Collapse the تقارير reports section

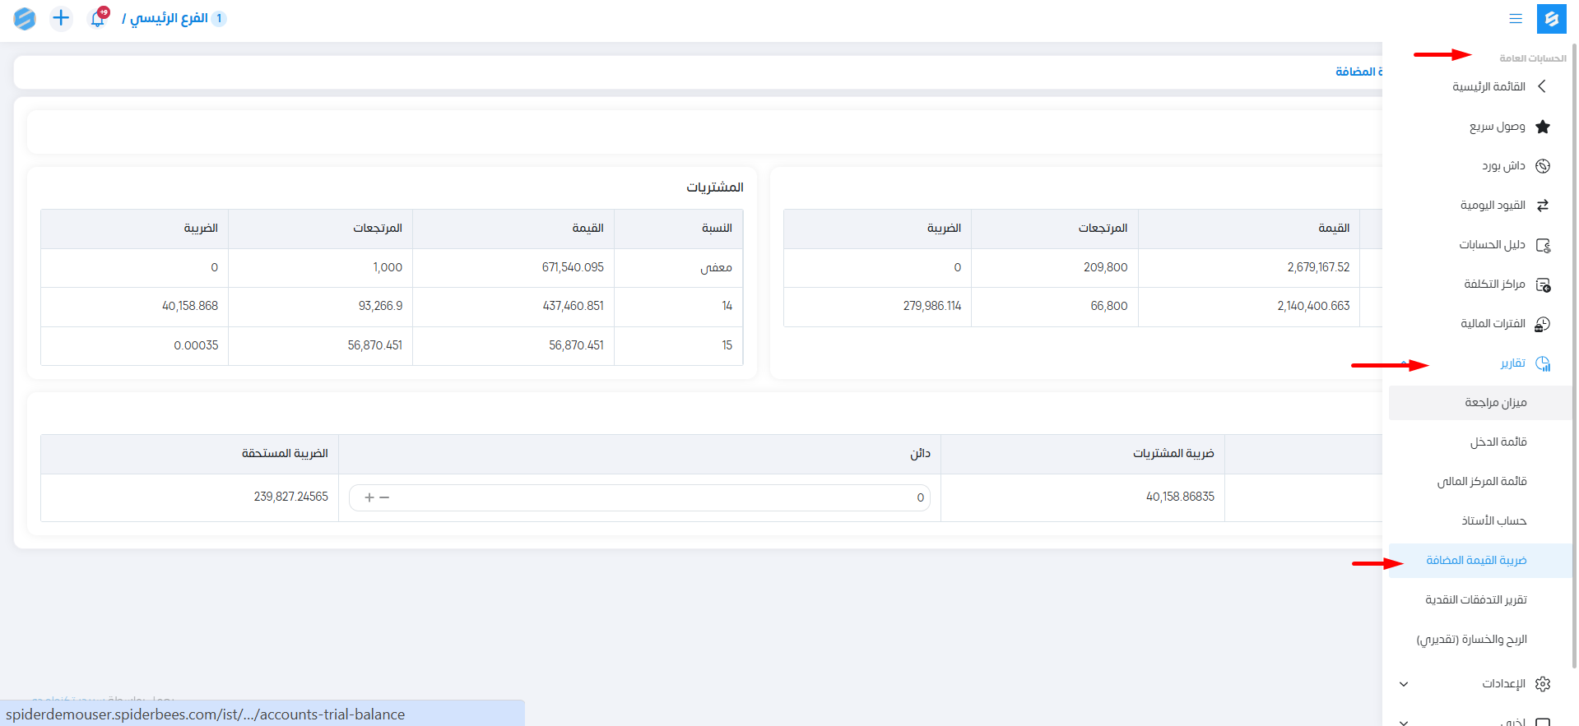(x=1512, y=363)
